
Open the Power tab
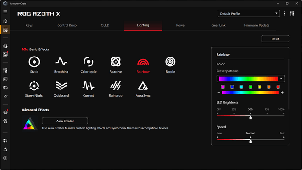tap(181, 25)
